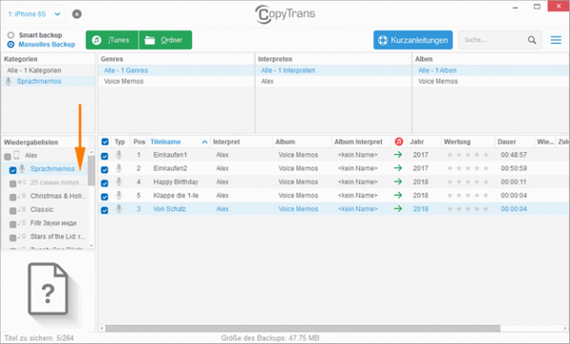Viewport: 570px width, 344px height.
Task: Click the red iTunes status column icon
Action: (x=399, y=142)
